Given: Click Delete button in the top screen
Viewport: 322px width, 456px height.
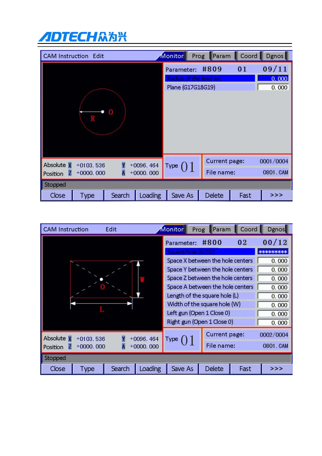Looking at the screenshot, I should [x=214, y=196].
